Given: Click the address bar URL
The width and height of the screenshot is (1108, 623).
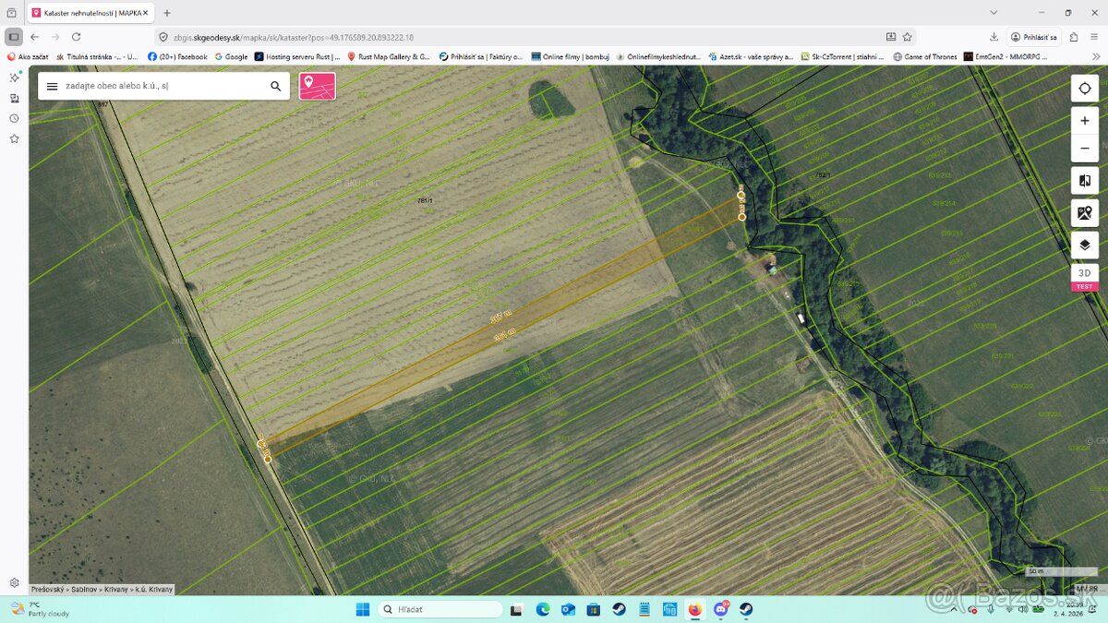Looking at the screenshot, I should click(x=294, y=37).
